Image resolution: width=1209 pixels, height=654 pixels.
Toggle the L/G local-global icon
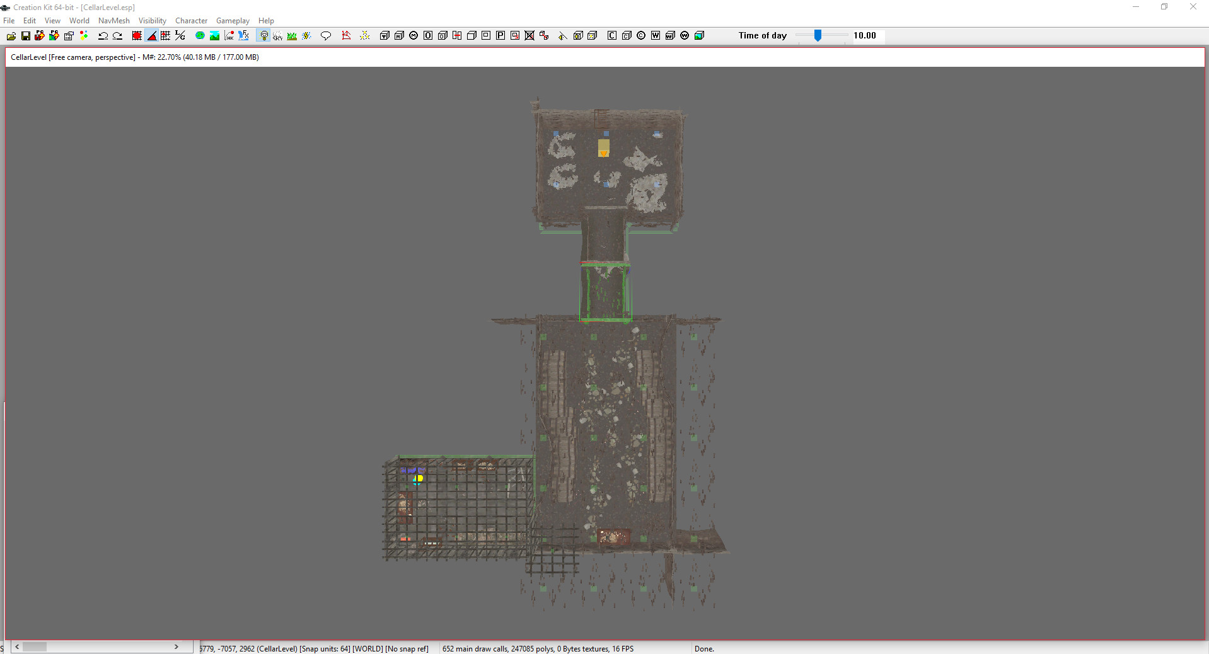coord(180,36)
